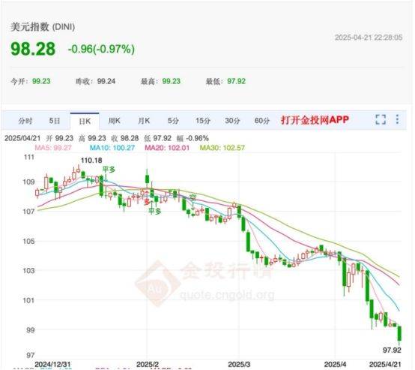The height and width of the screenshot is (370, 415).
Task: Click the MA20 moving average label
Action: tap(167, 148)
